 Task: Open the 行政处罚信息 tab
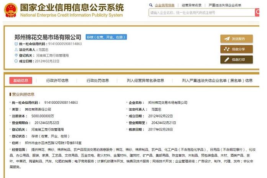tap(98, 80)
